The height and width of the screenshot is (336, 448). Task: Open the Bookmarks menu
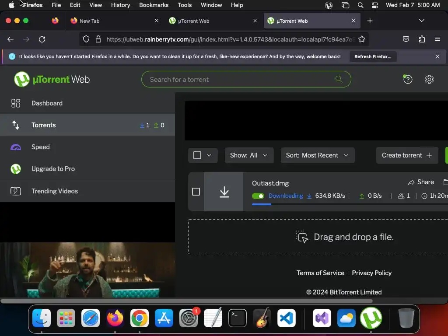pos(154,5)
